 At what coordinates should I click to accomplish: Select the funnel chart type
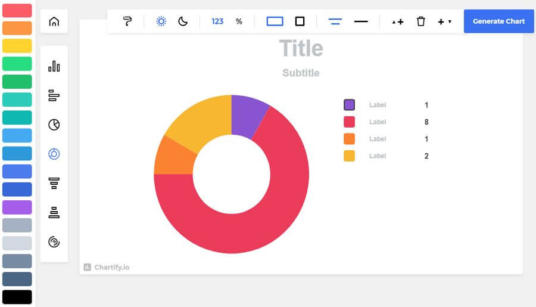(54, 183)
